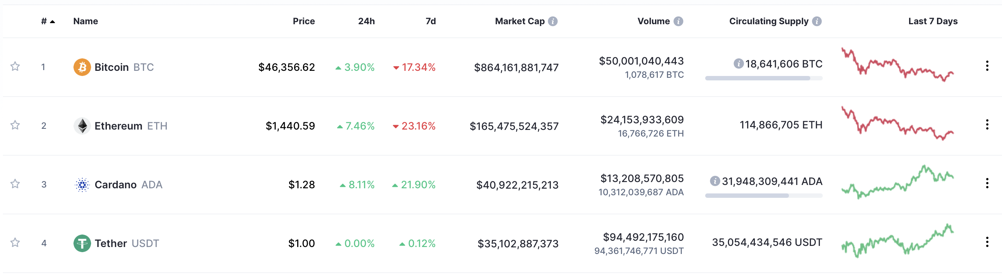This screenshot has width=1002, height=276.
Task: Open the three-dot menu for Ethereum
Action: pyautogui.click(x=987, y=124)
